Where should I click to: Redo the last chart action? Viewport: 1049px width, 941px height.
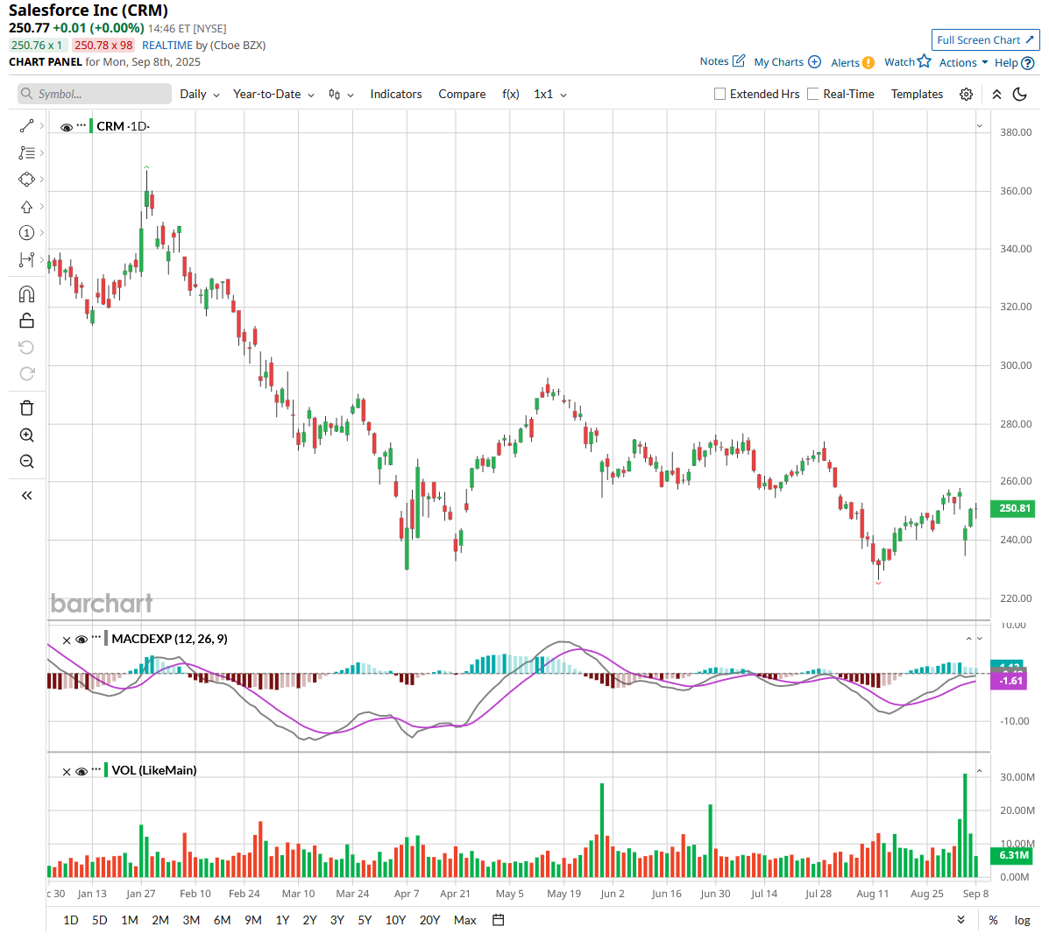tap(27, 374)
